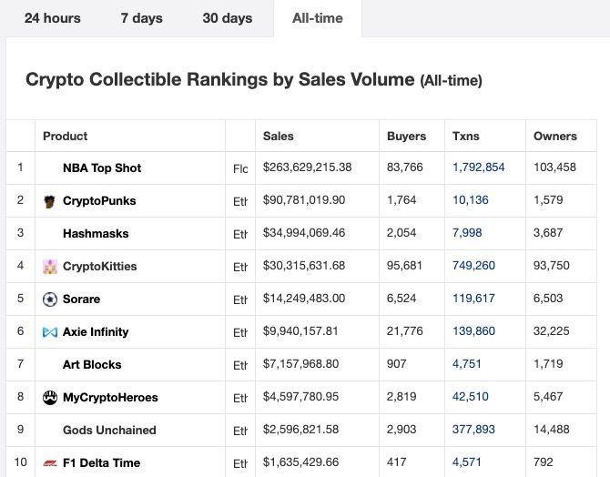Click the Buyers column header
The height and width of the screenshot is (477, 610).
(x=407, y=137)
